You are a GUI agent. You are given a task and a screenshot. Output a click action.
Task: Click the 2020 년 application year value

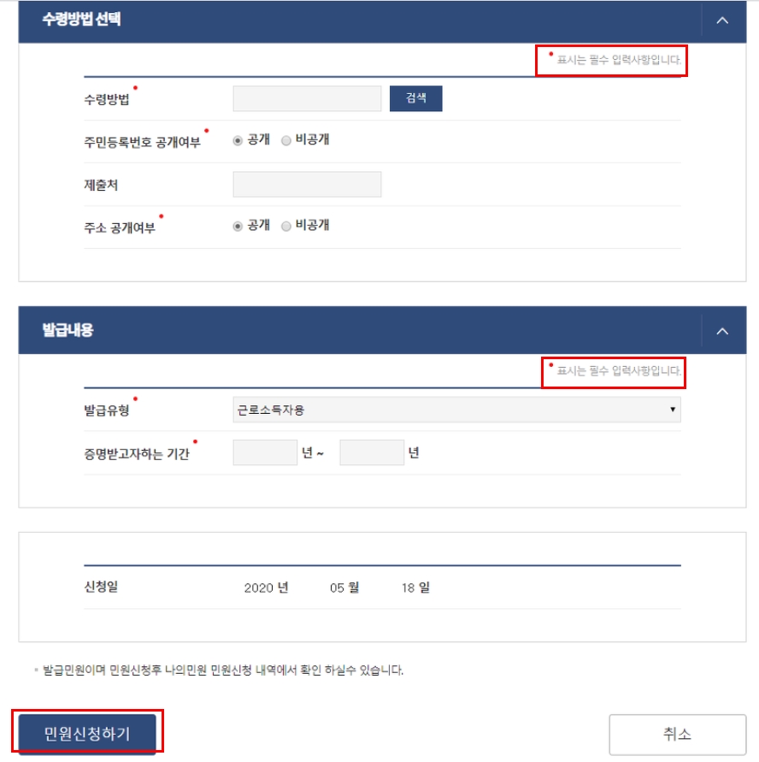tap(266, 588)
